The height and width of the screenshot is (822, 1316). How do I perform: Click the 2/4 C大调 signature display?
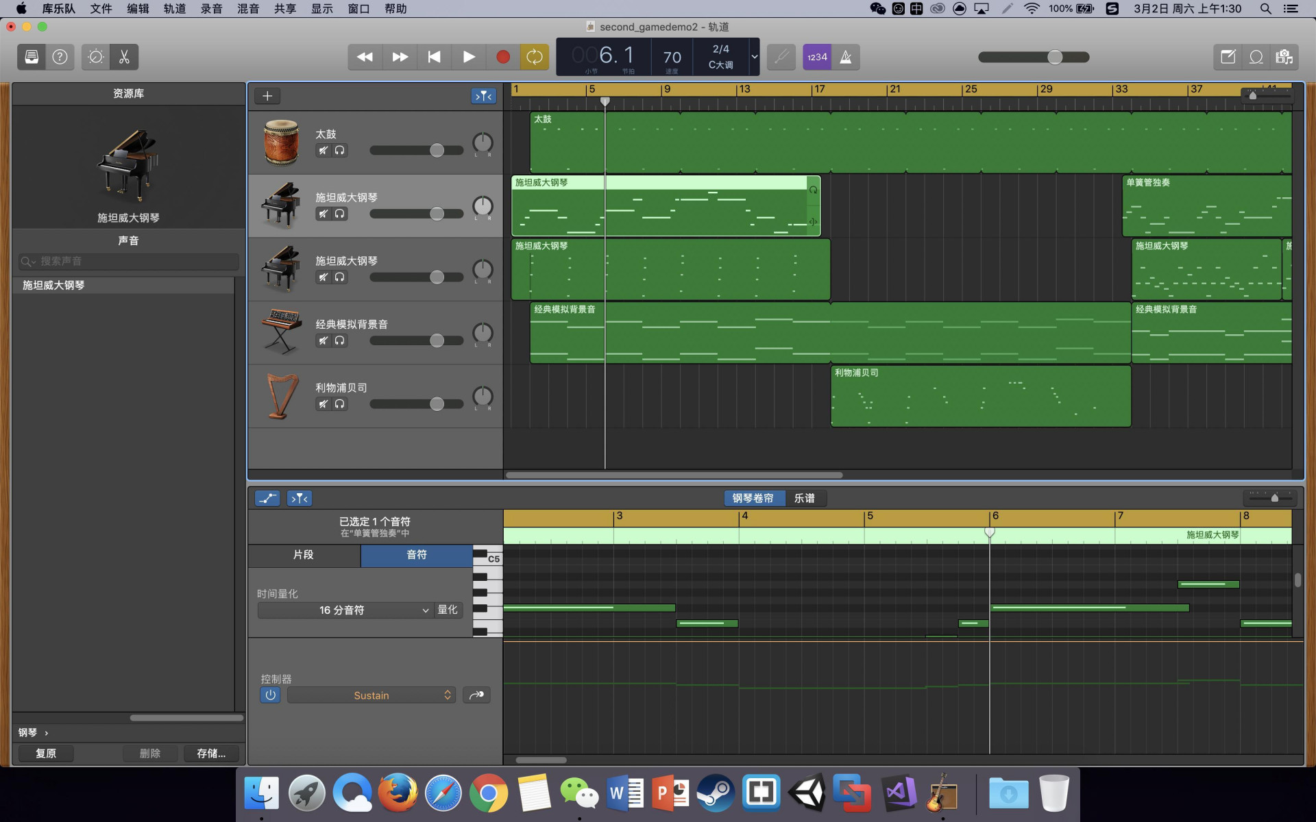[720, 57]
